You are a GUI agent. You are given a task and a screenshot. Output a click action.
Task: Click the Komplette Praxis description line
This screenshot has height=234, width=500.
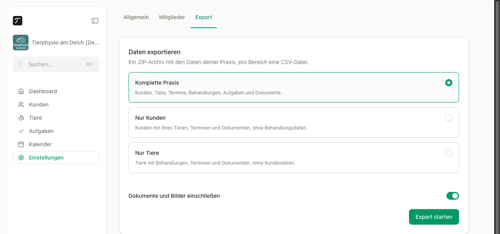[208, 93]
